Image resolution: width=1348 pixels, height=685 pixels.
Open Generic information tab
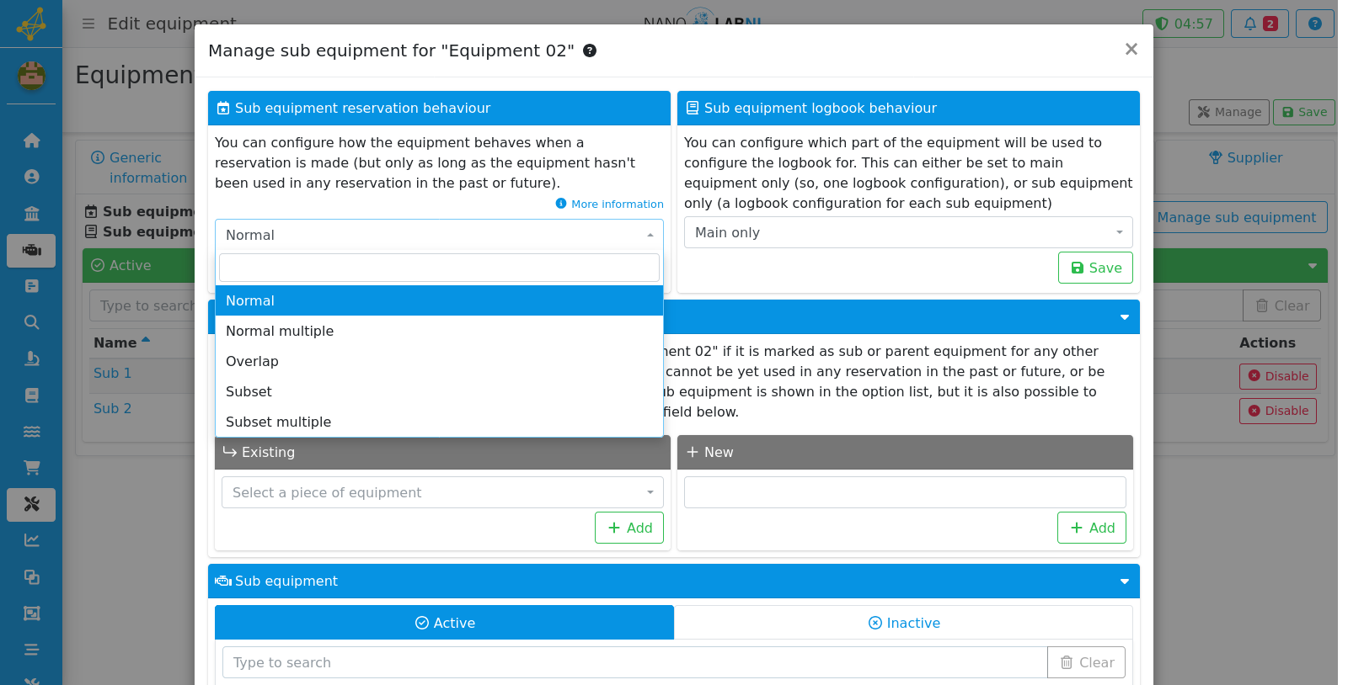[x=139, y=167]
